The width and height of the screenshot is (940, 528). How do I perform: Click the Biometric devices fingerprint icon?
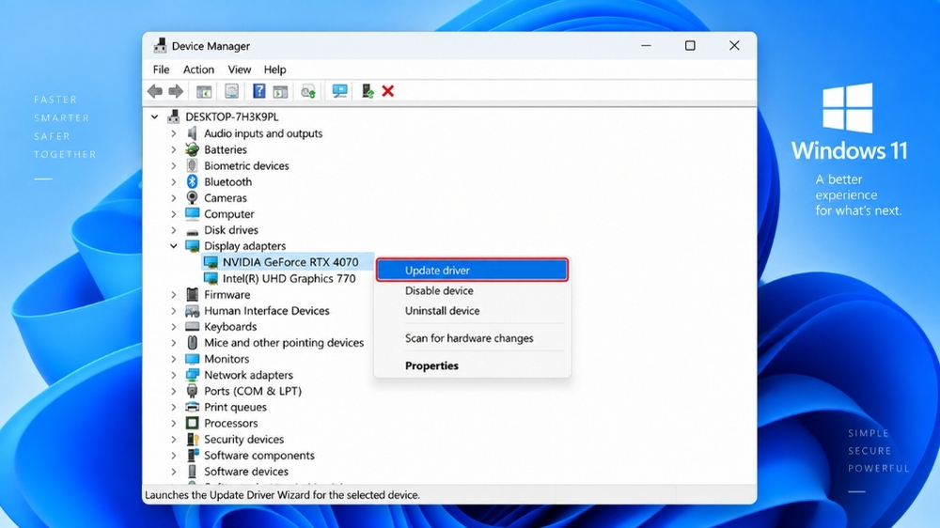pos(192,165)
